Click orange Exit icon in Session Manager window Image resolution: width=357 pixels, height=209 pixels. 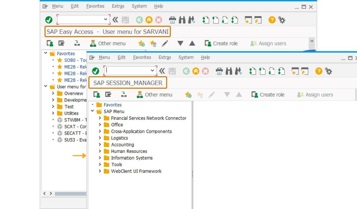coord(196,71)
